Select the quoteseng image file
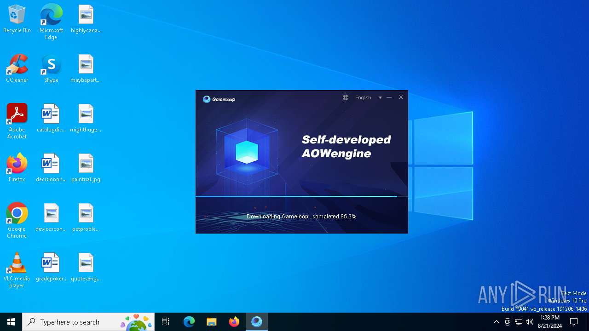The width and height of the screenshot is (589, 331). [x=86, y=267]
